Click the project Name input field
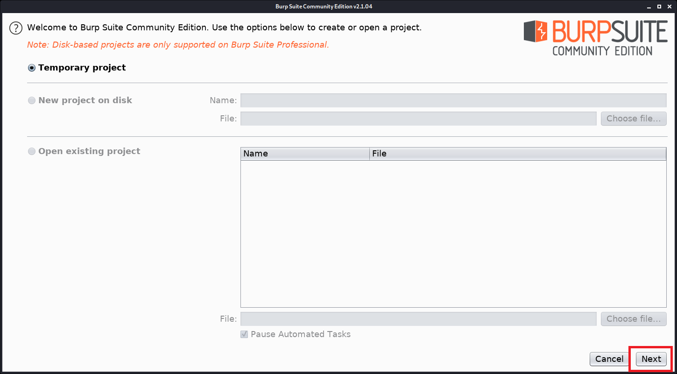Screen dimensions: 677x374 point(453,100)
